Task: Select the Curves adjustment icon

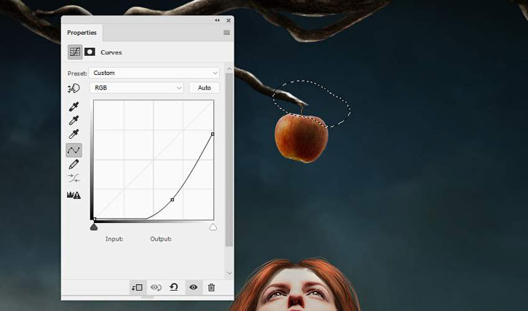Action: [75, 52]
